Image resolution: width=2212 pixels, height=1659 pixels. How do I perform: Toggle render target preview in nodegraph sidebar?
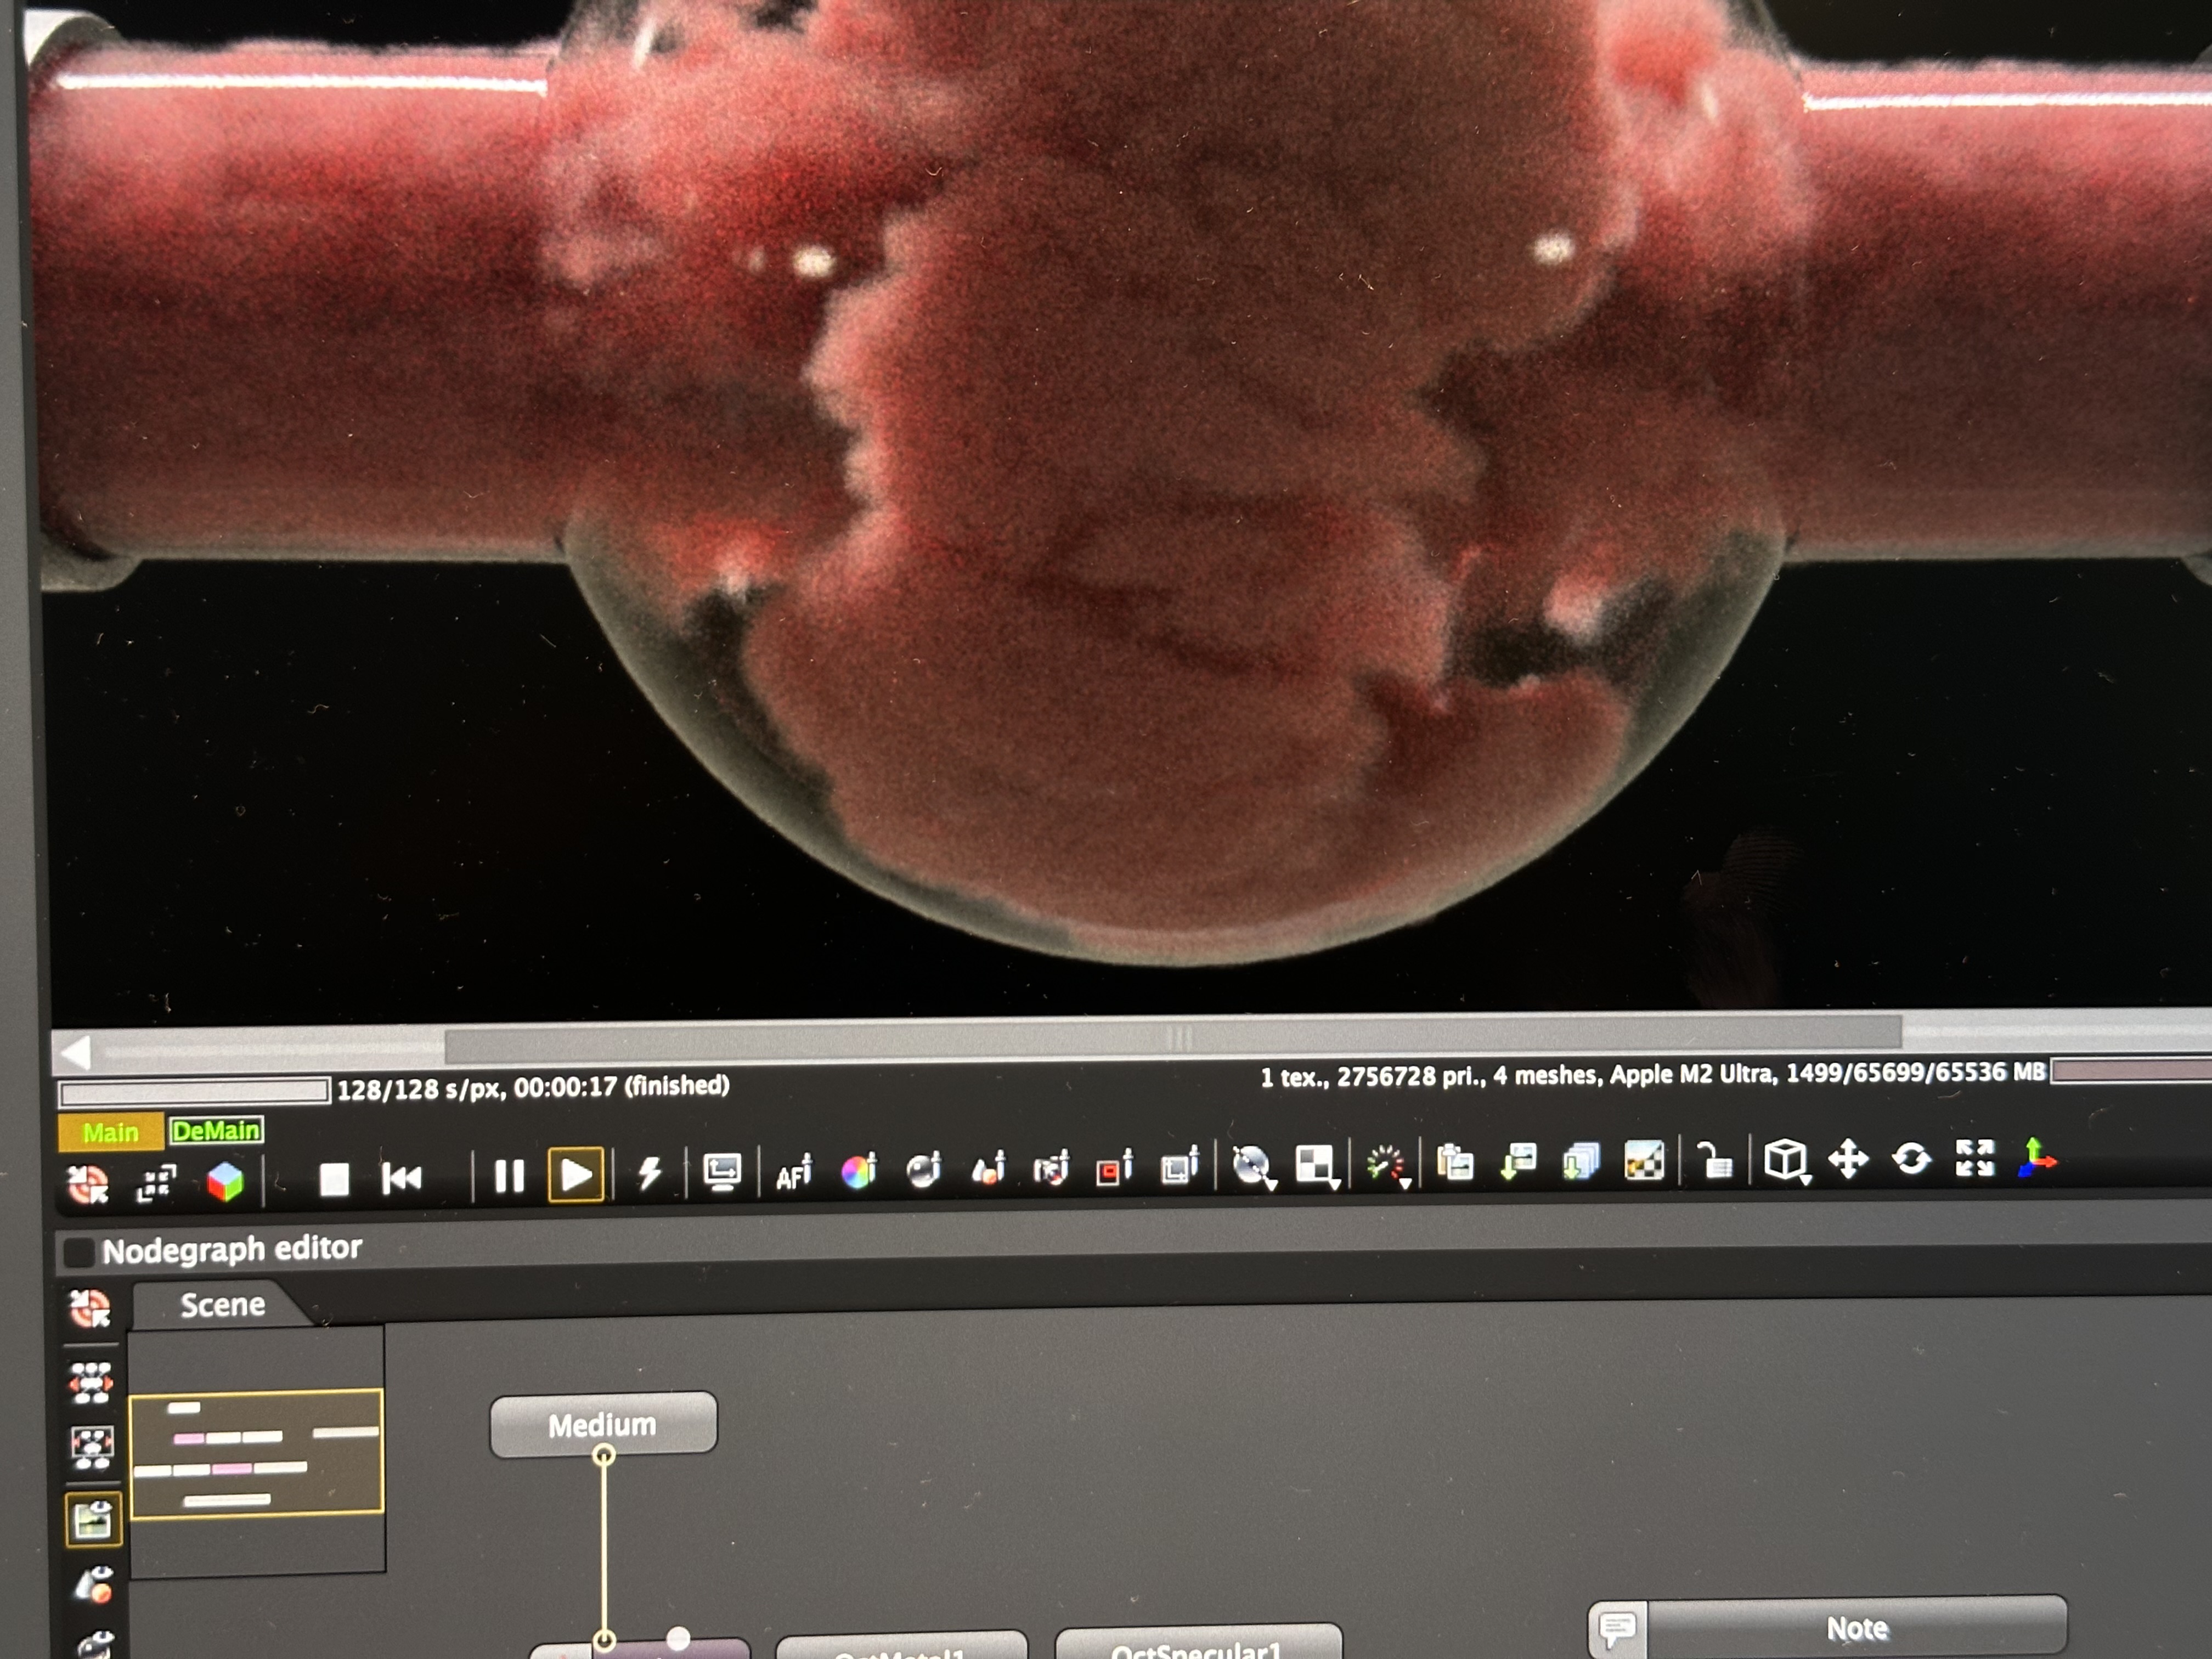point(93,1520)
